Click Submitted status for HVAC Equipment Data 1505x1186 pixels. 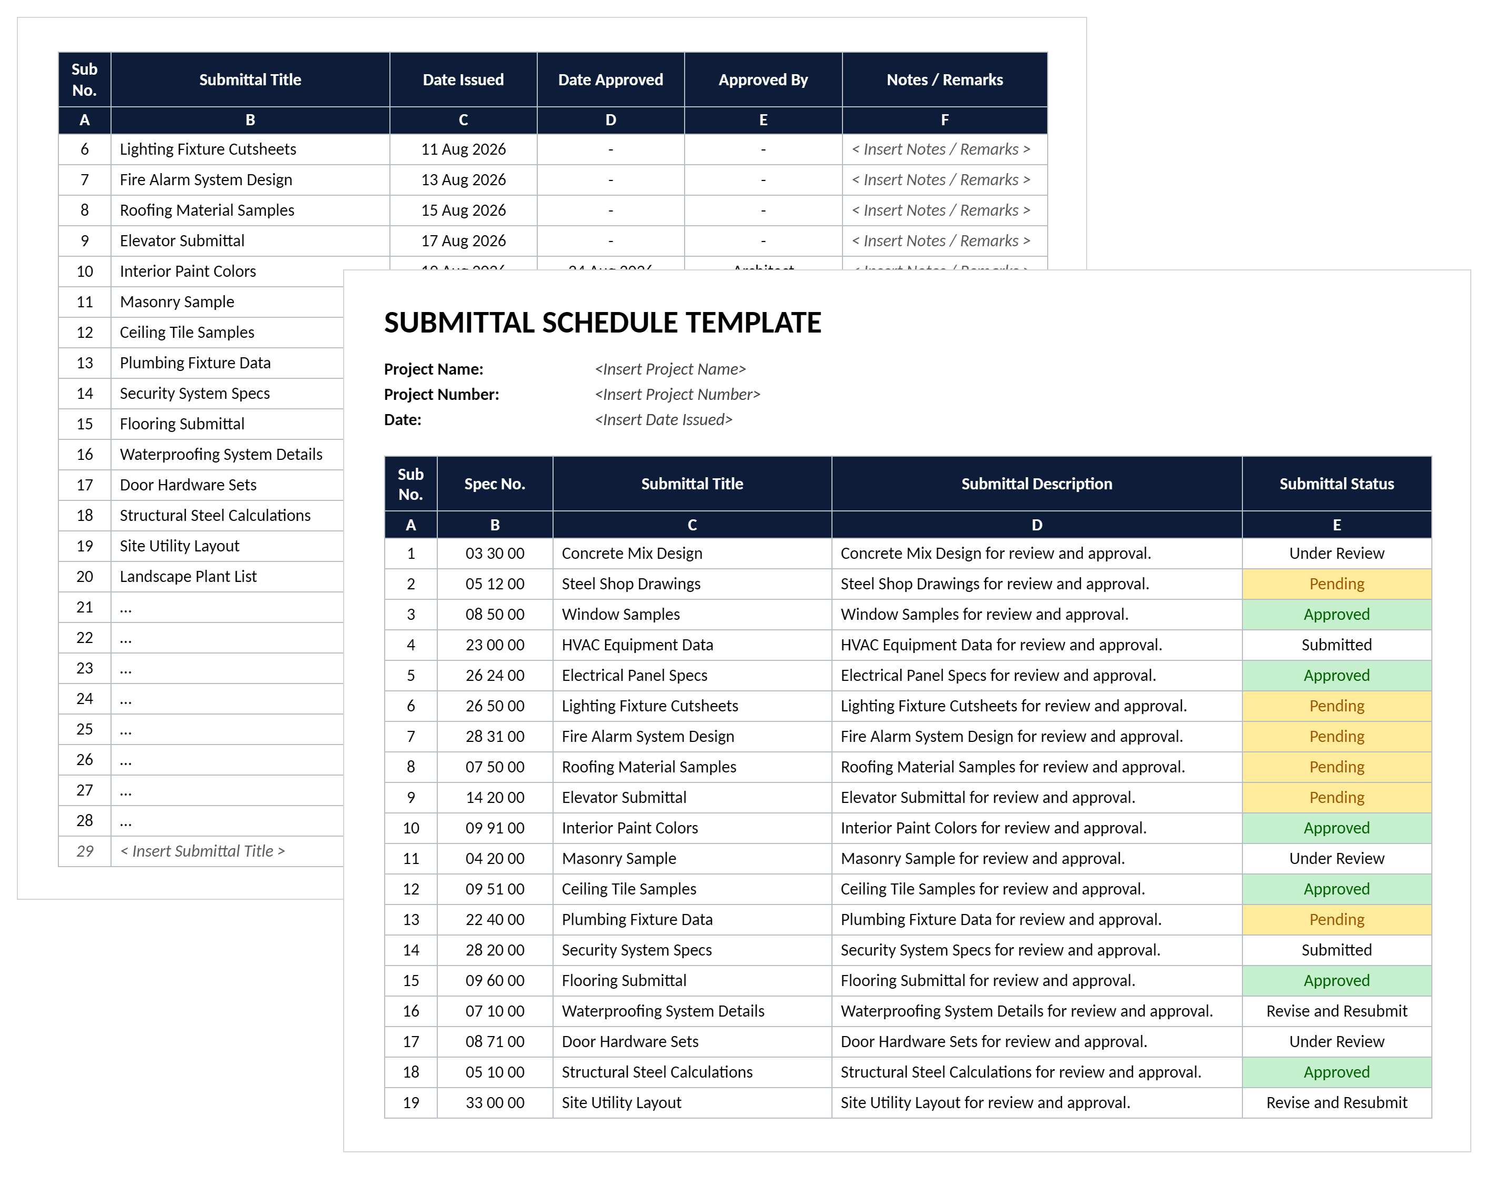[x=1336, y=645]
